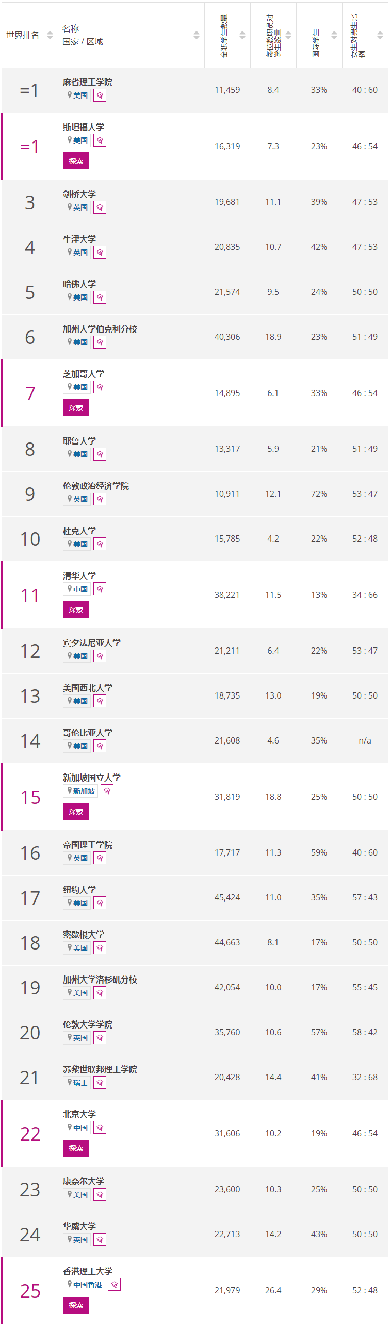The width and height of the screenshot is (391, 1328).
Task: Click graduation cap icon under 清华大学
Action: pos(100,589)
